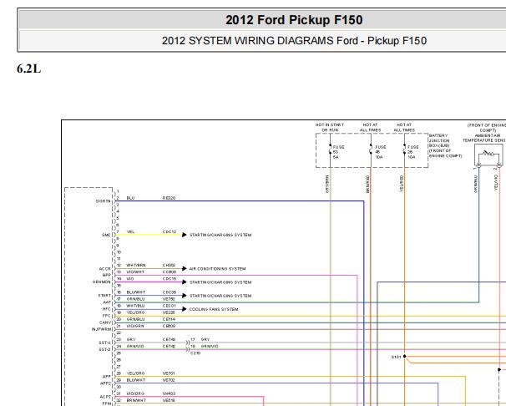This screenshot has width=506, height=406.
Task: Click the 'CDC16' circuit code
Action: click(x=170, y=279)
